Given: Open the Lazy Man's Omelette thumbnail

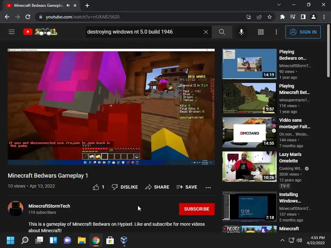Looking at the screenshot, I should pyautogui.click(x=249, y=167).
